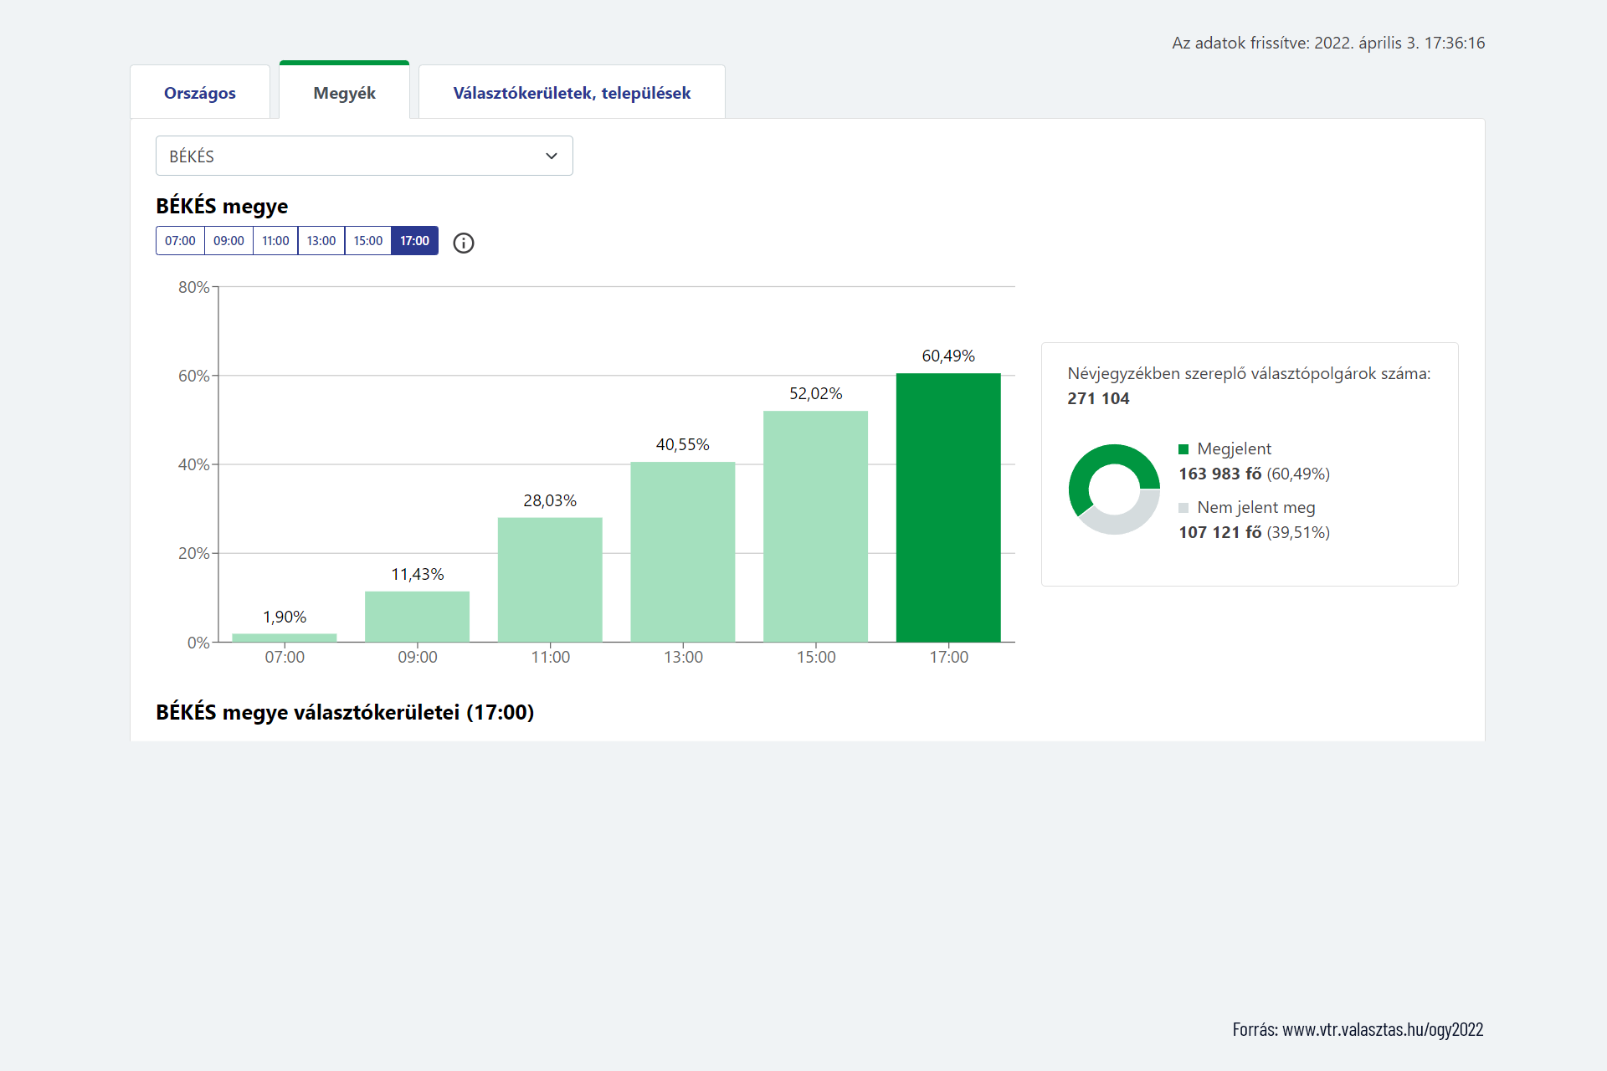Click the dark green 17:00 bar

pyautogui.click(x=948, y=508)
